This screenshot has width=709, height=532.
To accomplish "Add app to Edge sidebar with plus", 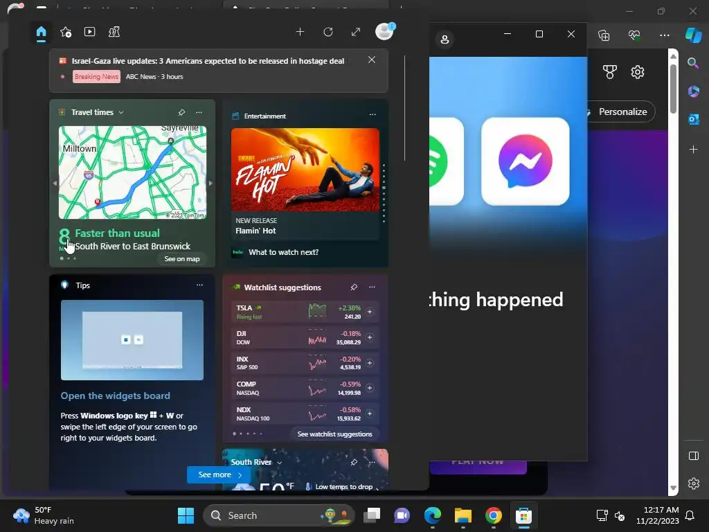I will click(x=693, y=150).
